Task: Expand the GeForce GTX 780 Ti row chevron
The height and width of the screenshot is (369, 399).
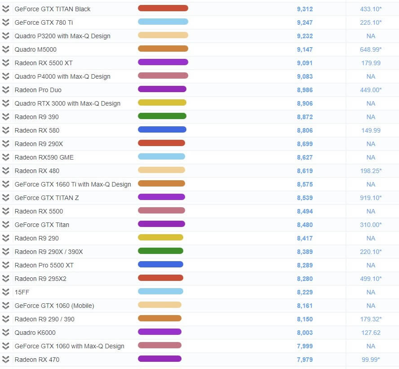Action: (x=5, y=22)
